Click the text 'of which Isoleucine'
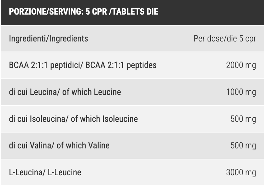 pos(104,119)
